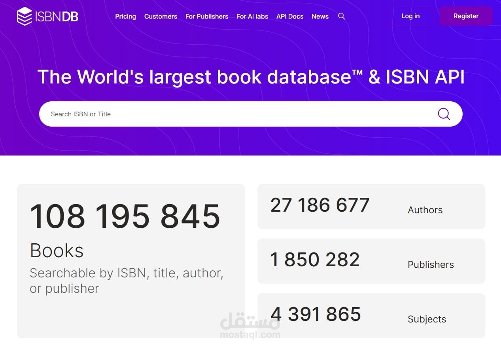The height and width of the screenshot is (347, 501).
Task: Click the Authors label text
Action: tap(425, 210)
